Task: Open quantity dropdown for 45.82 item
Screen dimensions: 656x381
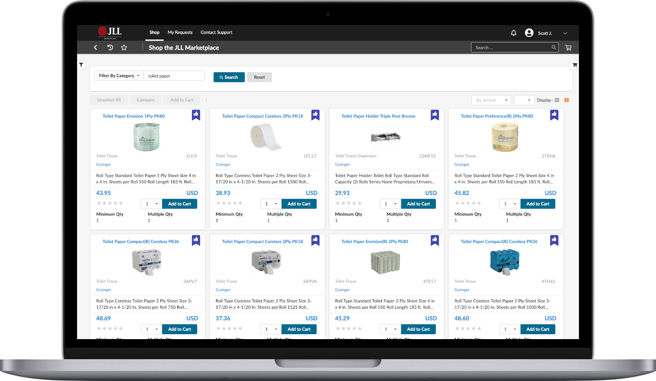Action: point(510,204)
